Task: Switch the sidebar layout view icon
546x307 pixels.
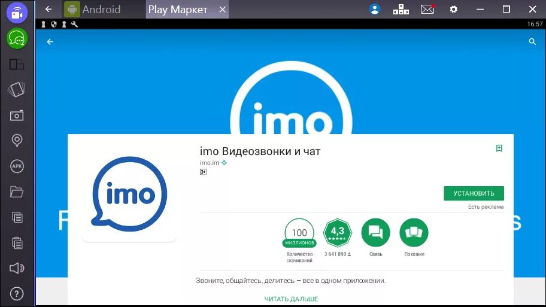Action: click(x=17, y=65)
